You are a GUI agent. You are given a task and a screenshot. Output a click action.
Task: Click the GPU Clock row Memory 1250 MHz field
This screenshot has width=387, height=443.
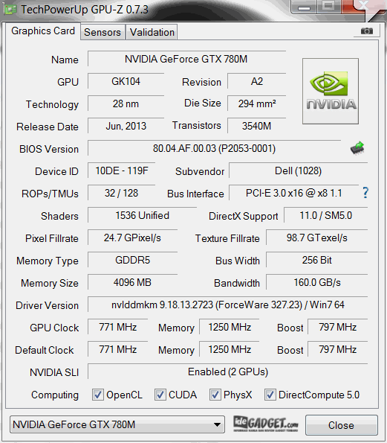click(x=230, y=327)
